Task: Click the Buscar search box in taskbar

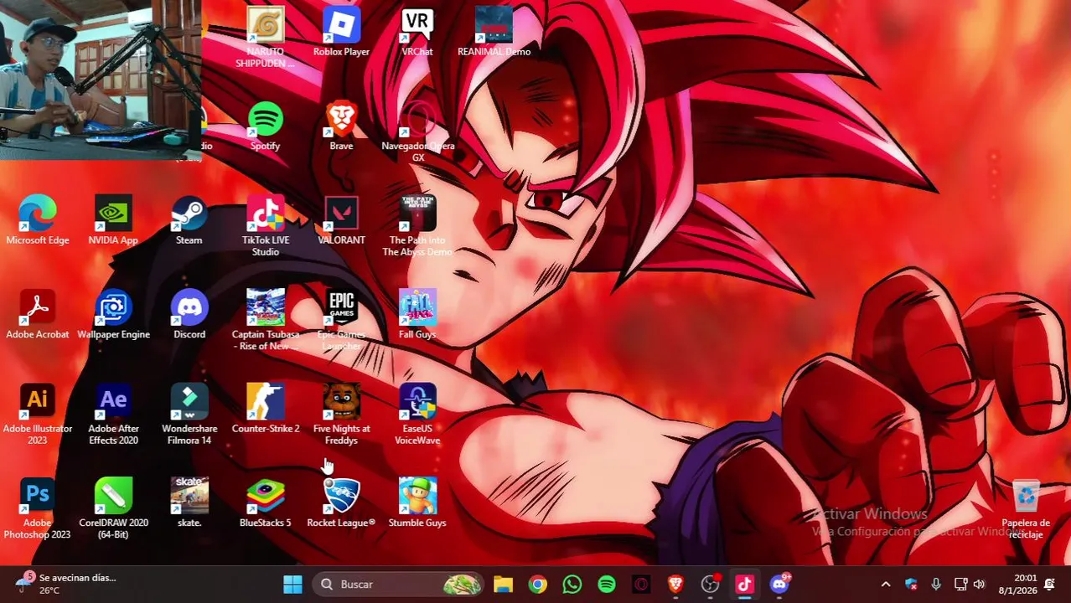Action: click(x=400, y=584)
